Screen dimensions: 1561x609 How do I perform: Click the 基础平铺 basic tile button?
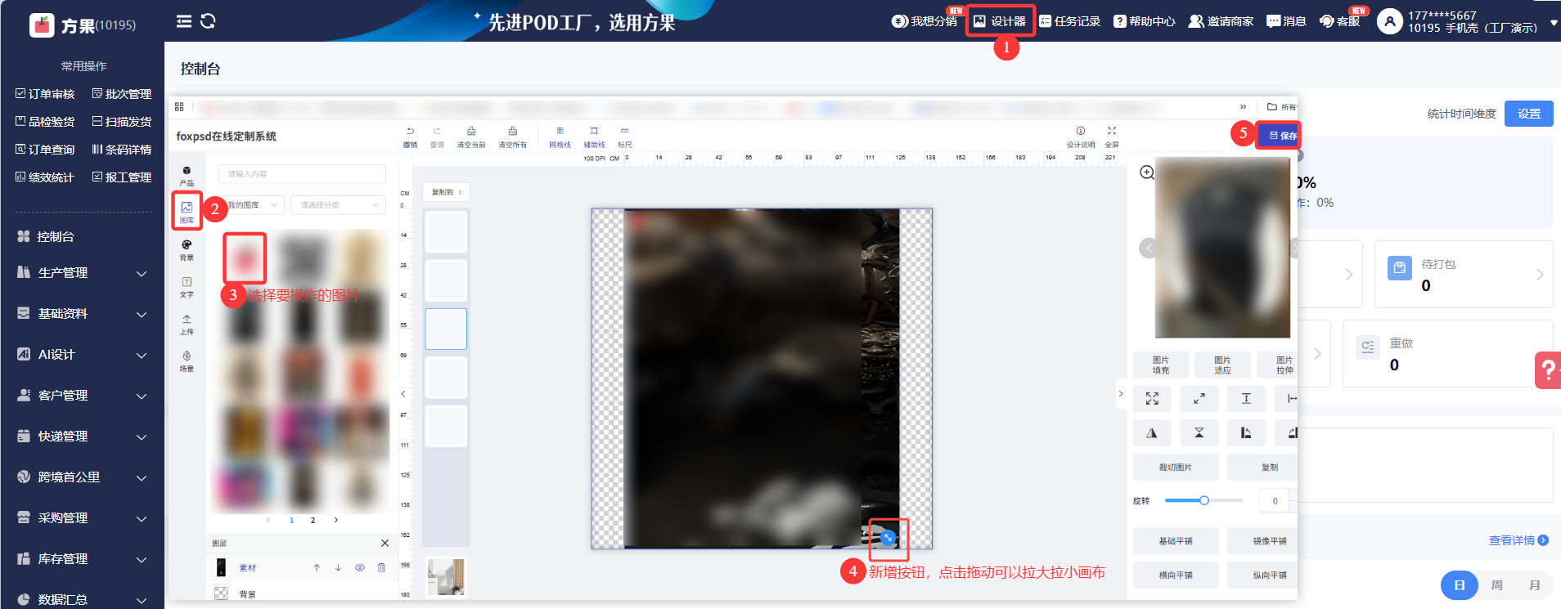tap(1176, 541)
